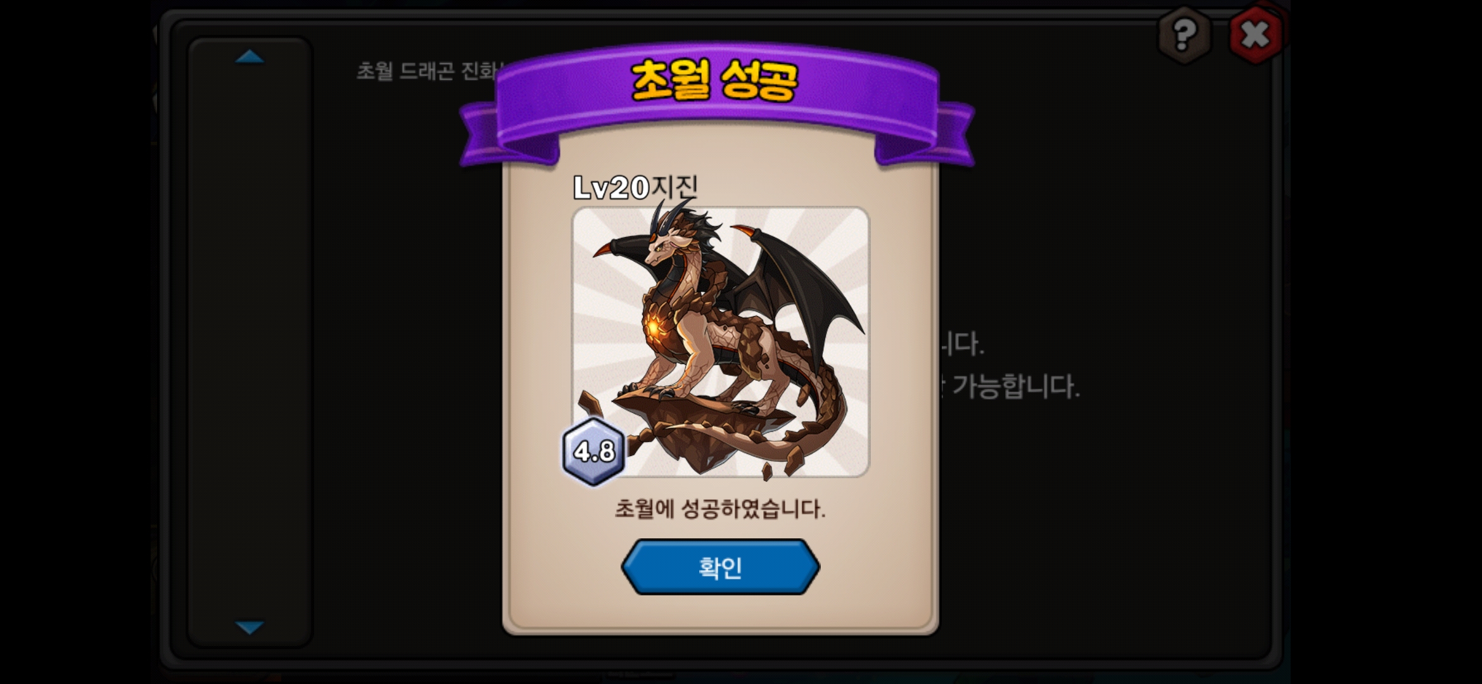Tap the 초월 성공 banner title
The height and width of the screenshot is (684, 1482).
tap(714, 80)
